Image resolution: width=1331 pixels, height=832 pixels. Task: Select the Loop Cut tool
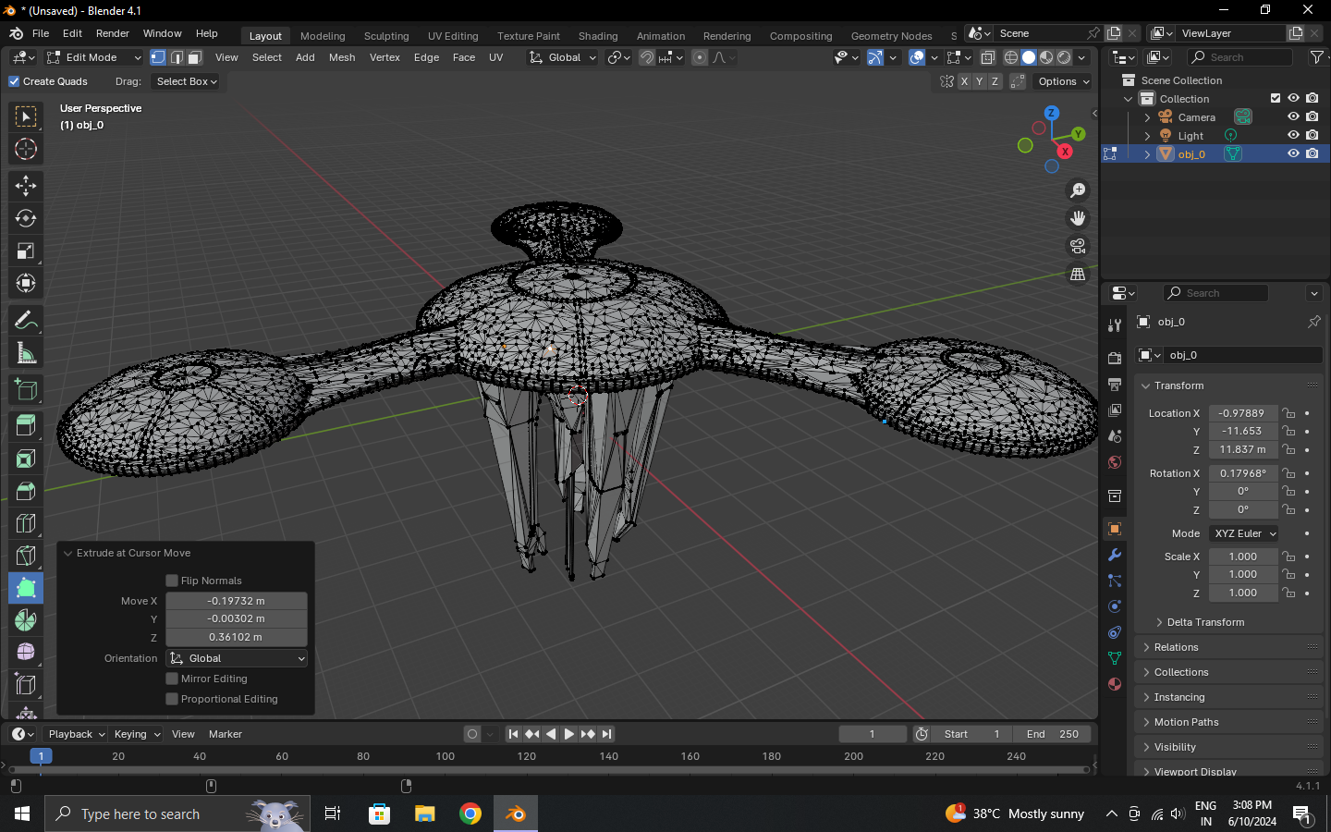pyautogui.click(x=26, y=523)
